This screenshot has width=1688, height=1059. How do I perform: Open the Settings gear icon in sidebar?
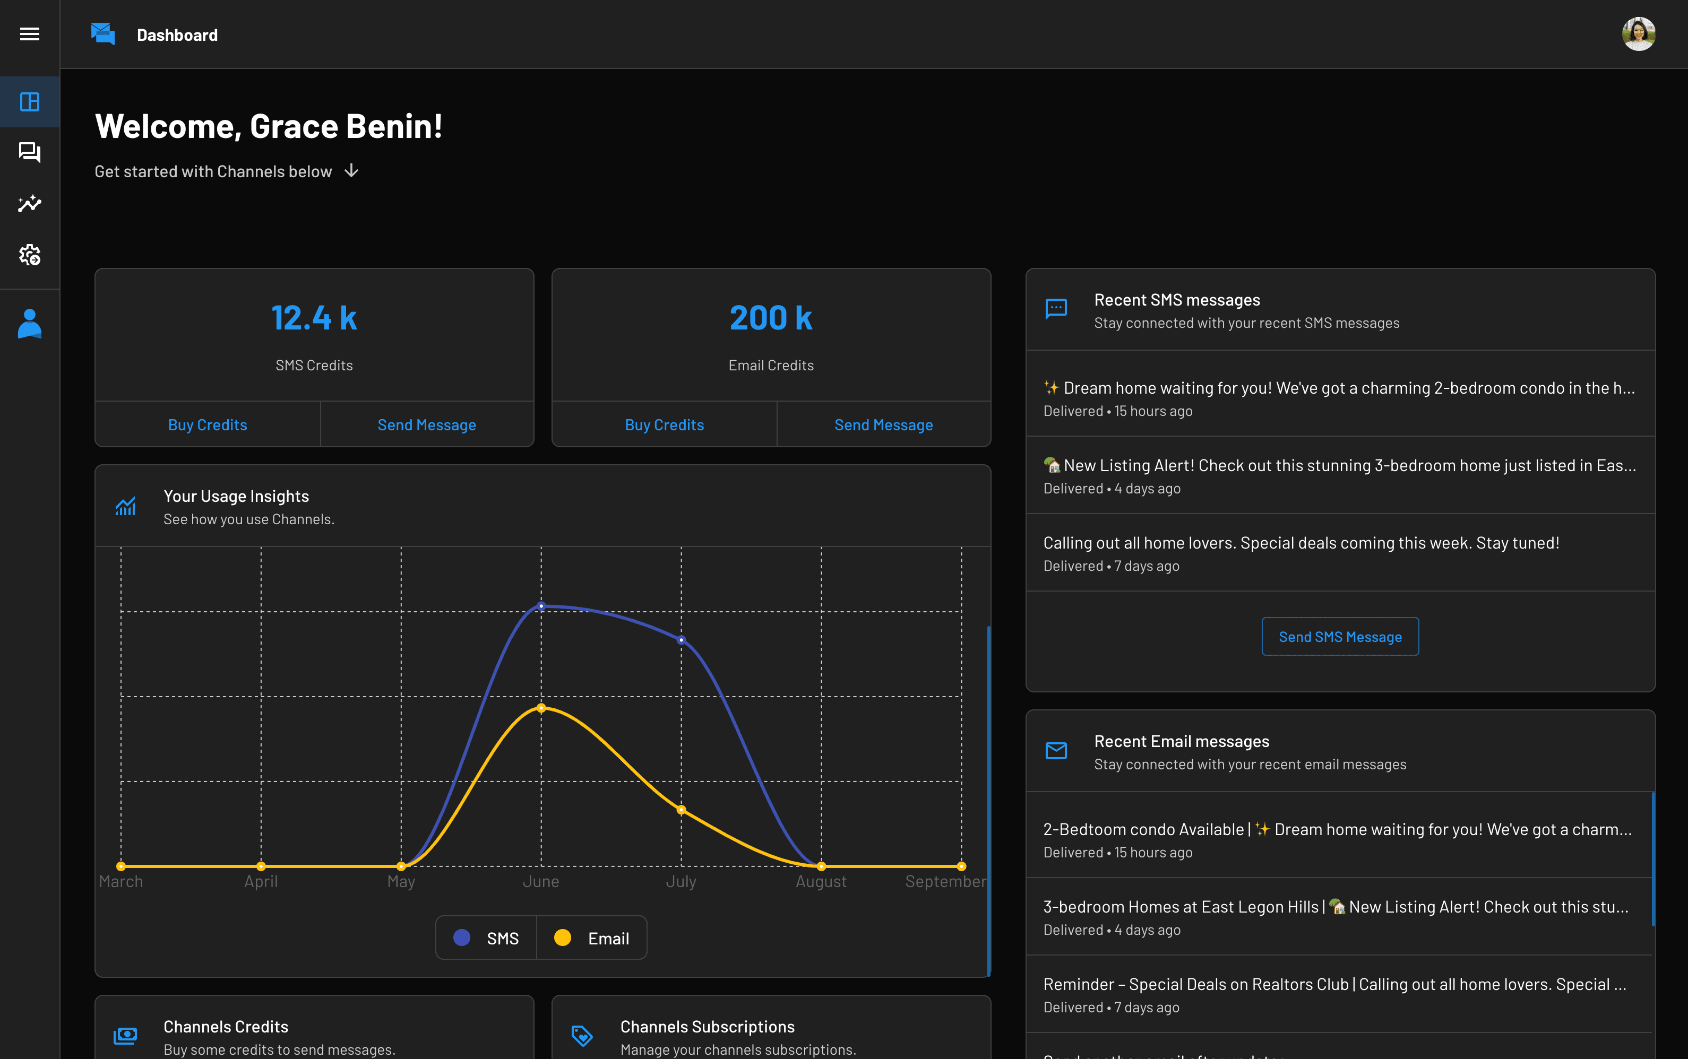click(29, 255)
